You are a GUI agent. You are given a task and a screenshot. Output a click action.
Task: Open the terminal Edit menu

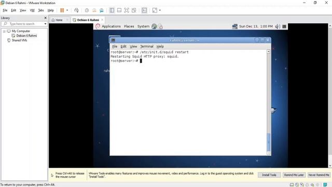[123, 46]
